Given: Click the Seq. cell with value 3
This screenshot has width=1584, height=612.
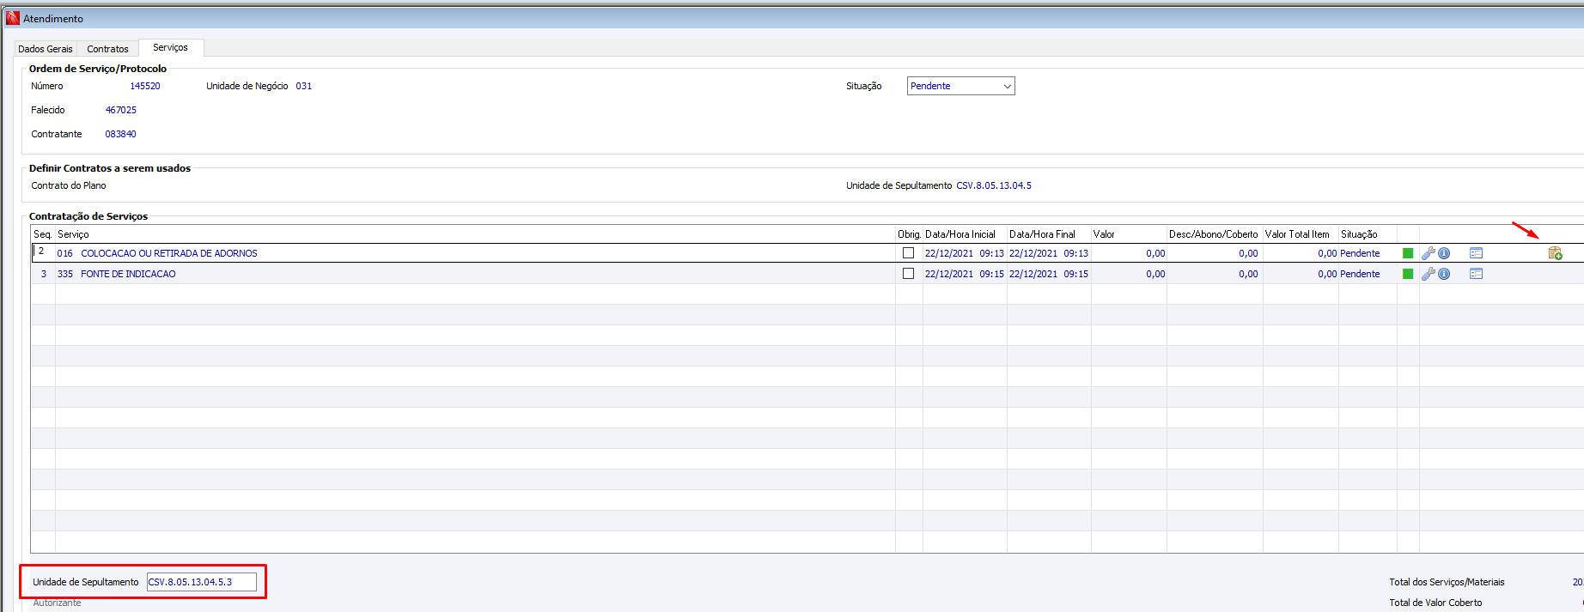Looking at the screenshot, I should [x=43, y=274].
